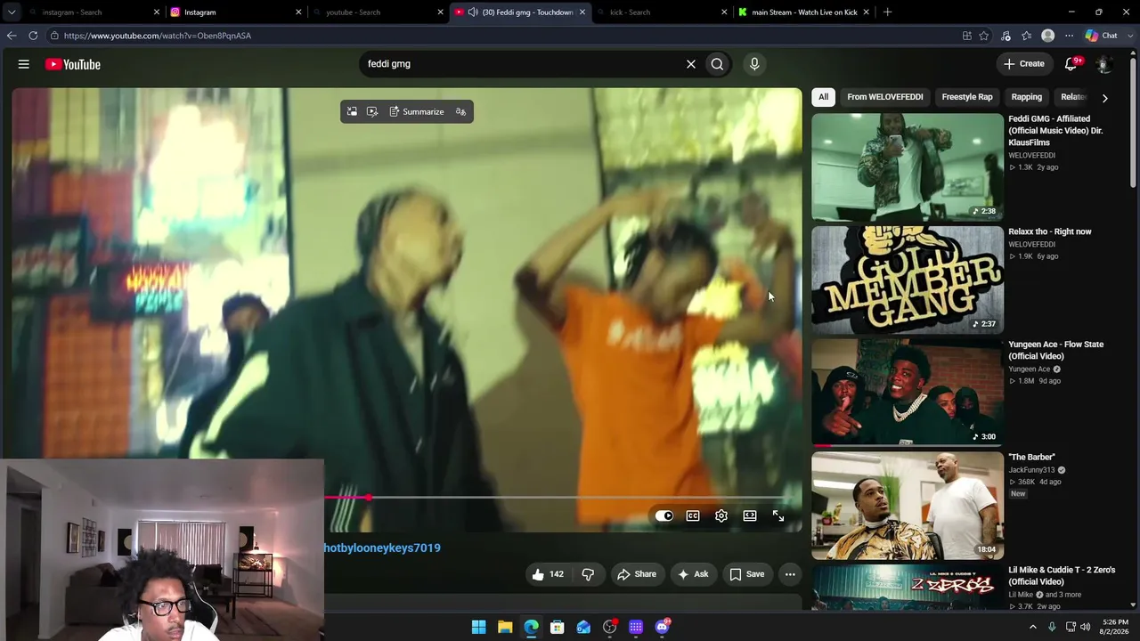The image size is (1140, 641).
Task: Open browser media control icon
Action: 1006,36
